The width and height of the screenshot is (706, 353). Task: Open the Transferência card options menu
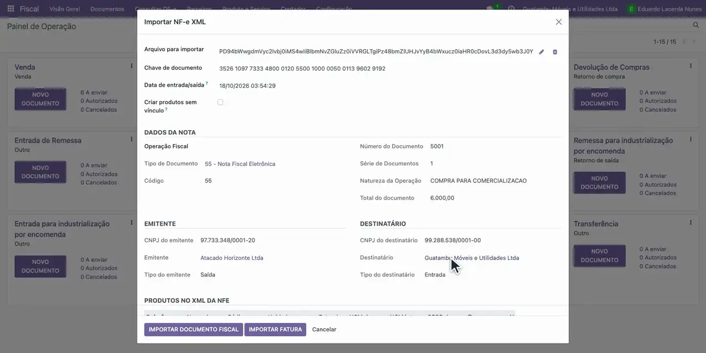tap(691, 223)
